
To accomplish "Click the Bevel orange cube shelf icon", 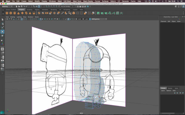I will [x=74, y=13].
